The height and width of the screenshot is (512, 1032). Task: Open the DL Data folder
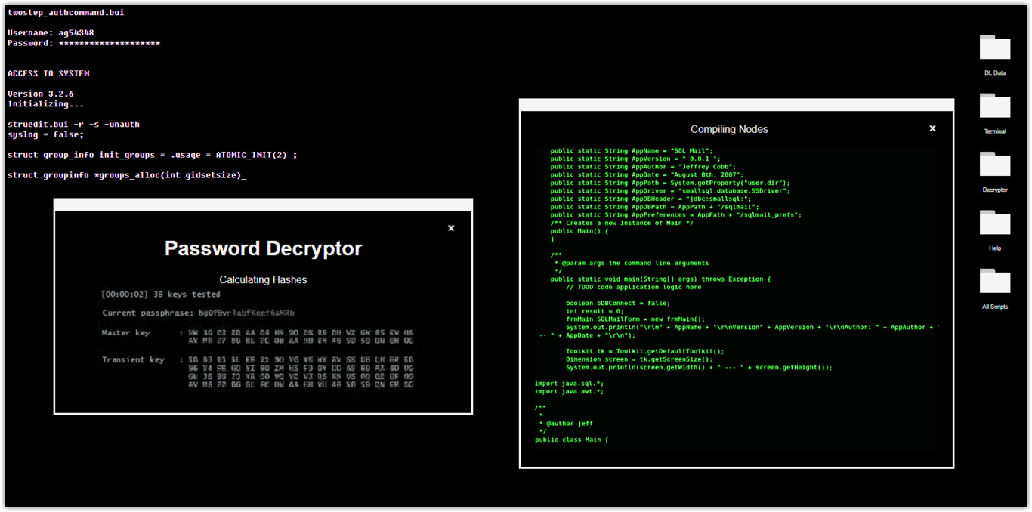(x=994, y=48)
